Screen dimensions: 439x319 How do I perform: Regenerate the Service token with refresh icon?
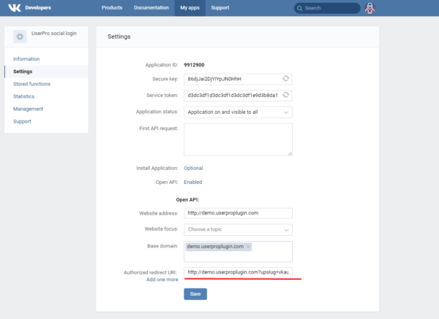point(286,95)
